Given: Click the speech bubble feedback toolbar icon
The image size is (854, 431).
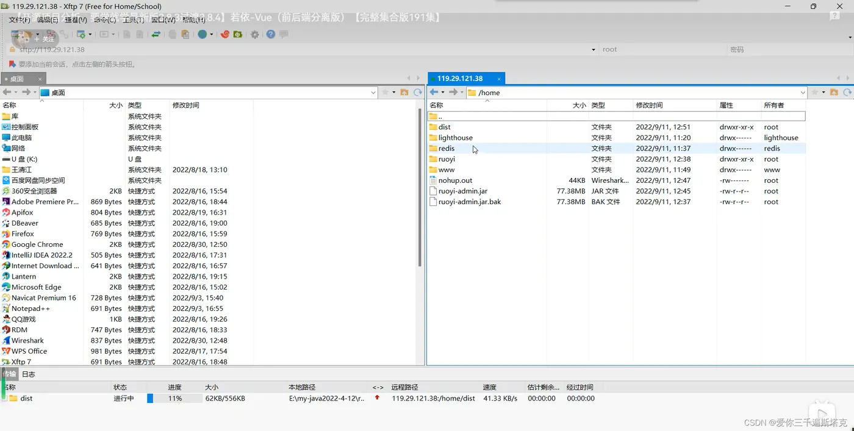Looking at the screenshot, I should tap(284, 35).
